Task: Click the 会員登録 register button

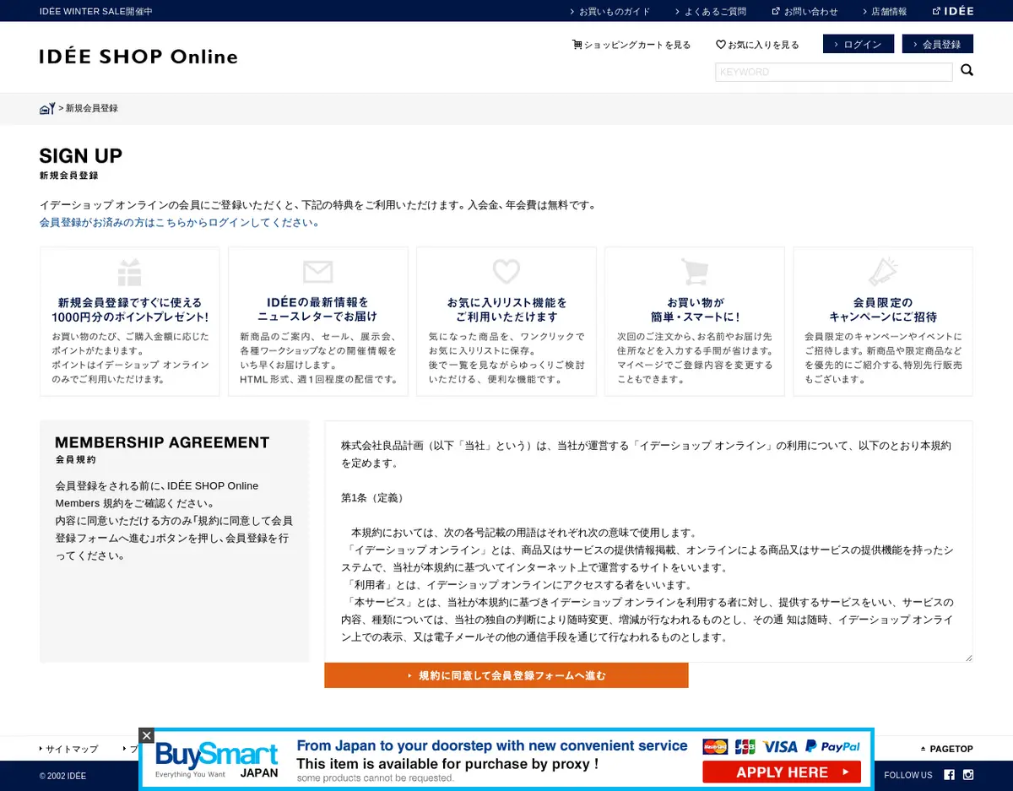Action: point(938,44)
